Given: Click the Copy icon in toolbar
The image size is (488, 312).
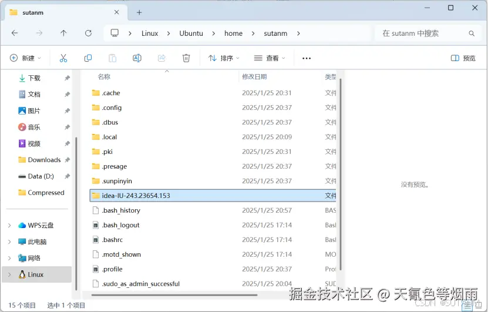Looking at the screenshot, I should (x=87, y=58).
